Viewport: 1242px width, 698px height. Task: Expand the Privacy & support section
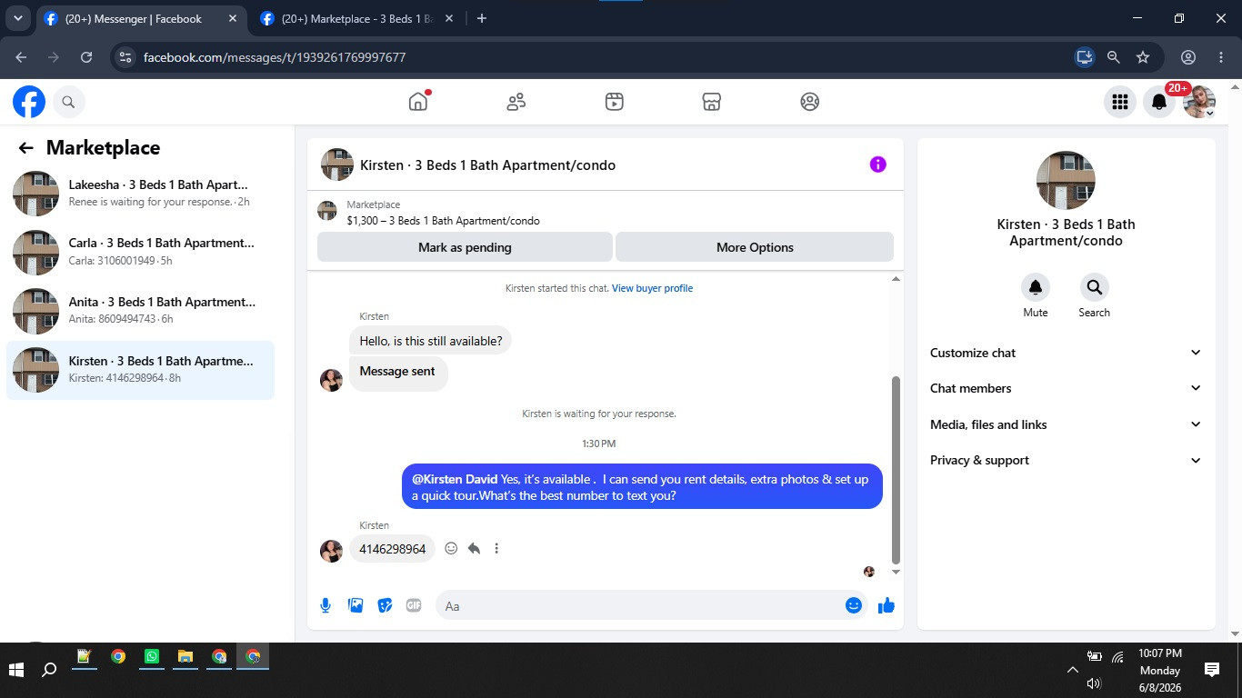pyautogui.click(x=1066, y=460)
